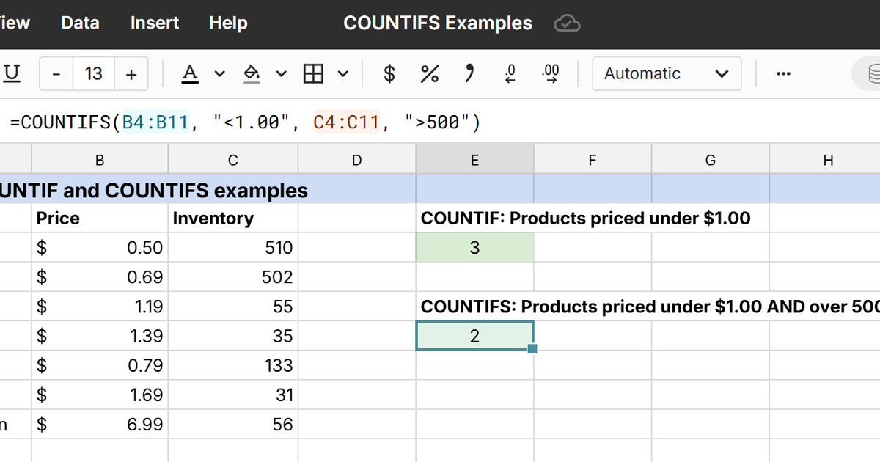
Task: Expand the borders dropdown arrow
Action: tap(342, 74)
